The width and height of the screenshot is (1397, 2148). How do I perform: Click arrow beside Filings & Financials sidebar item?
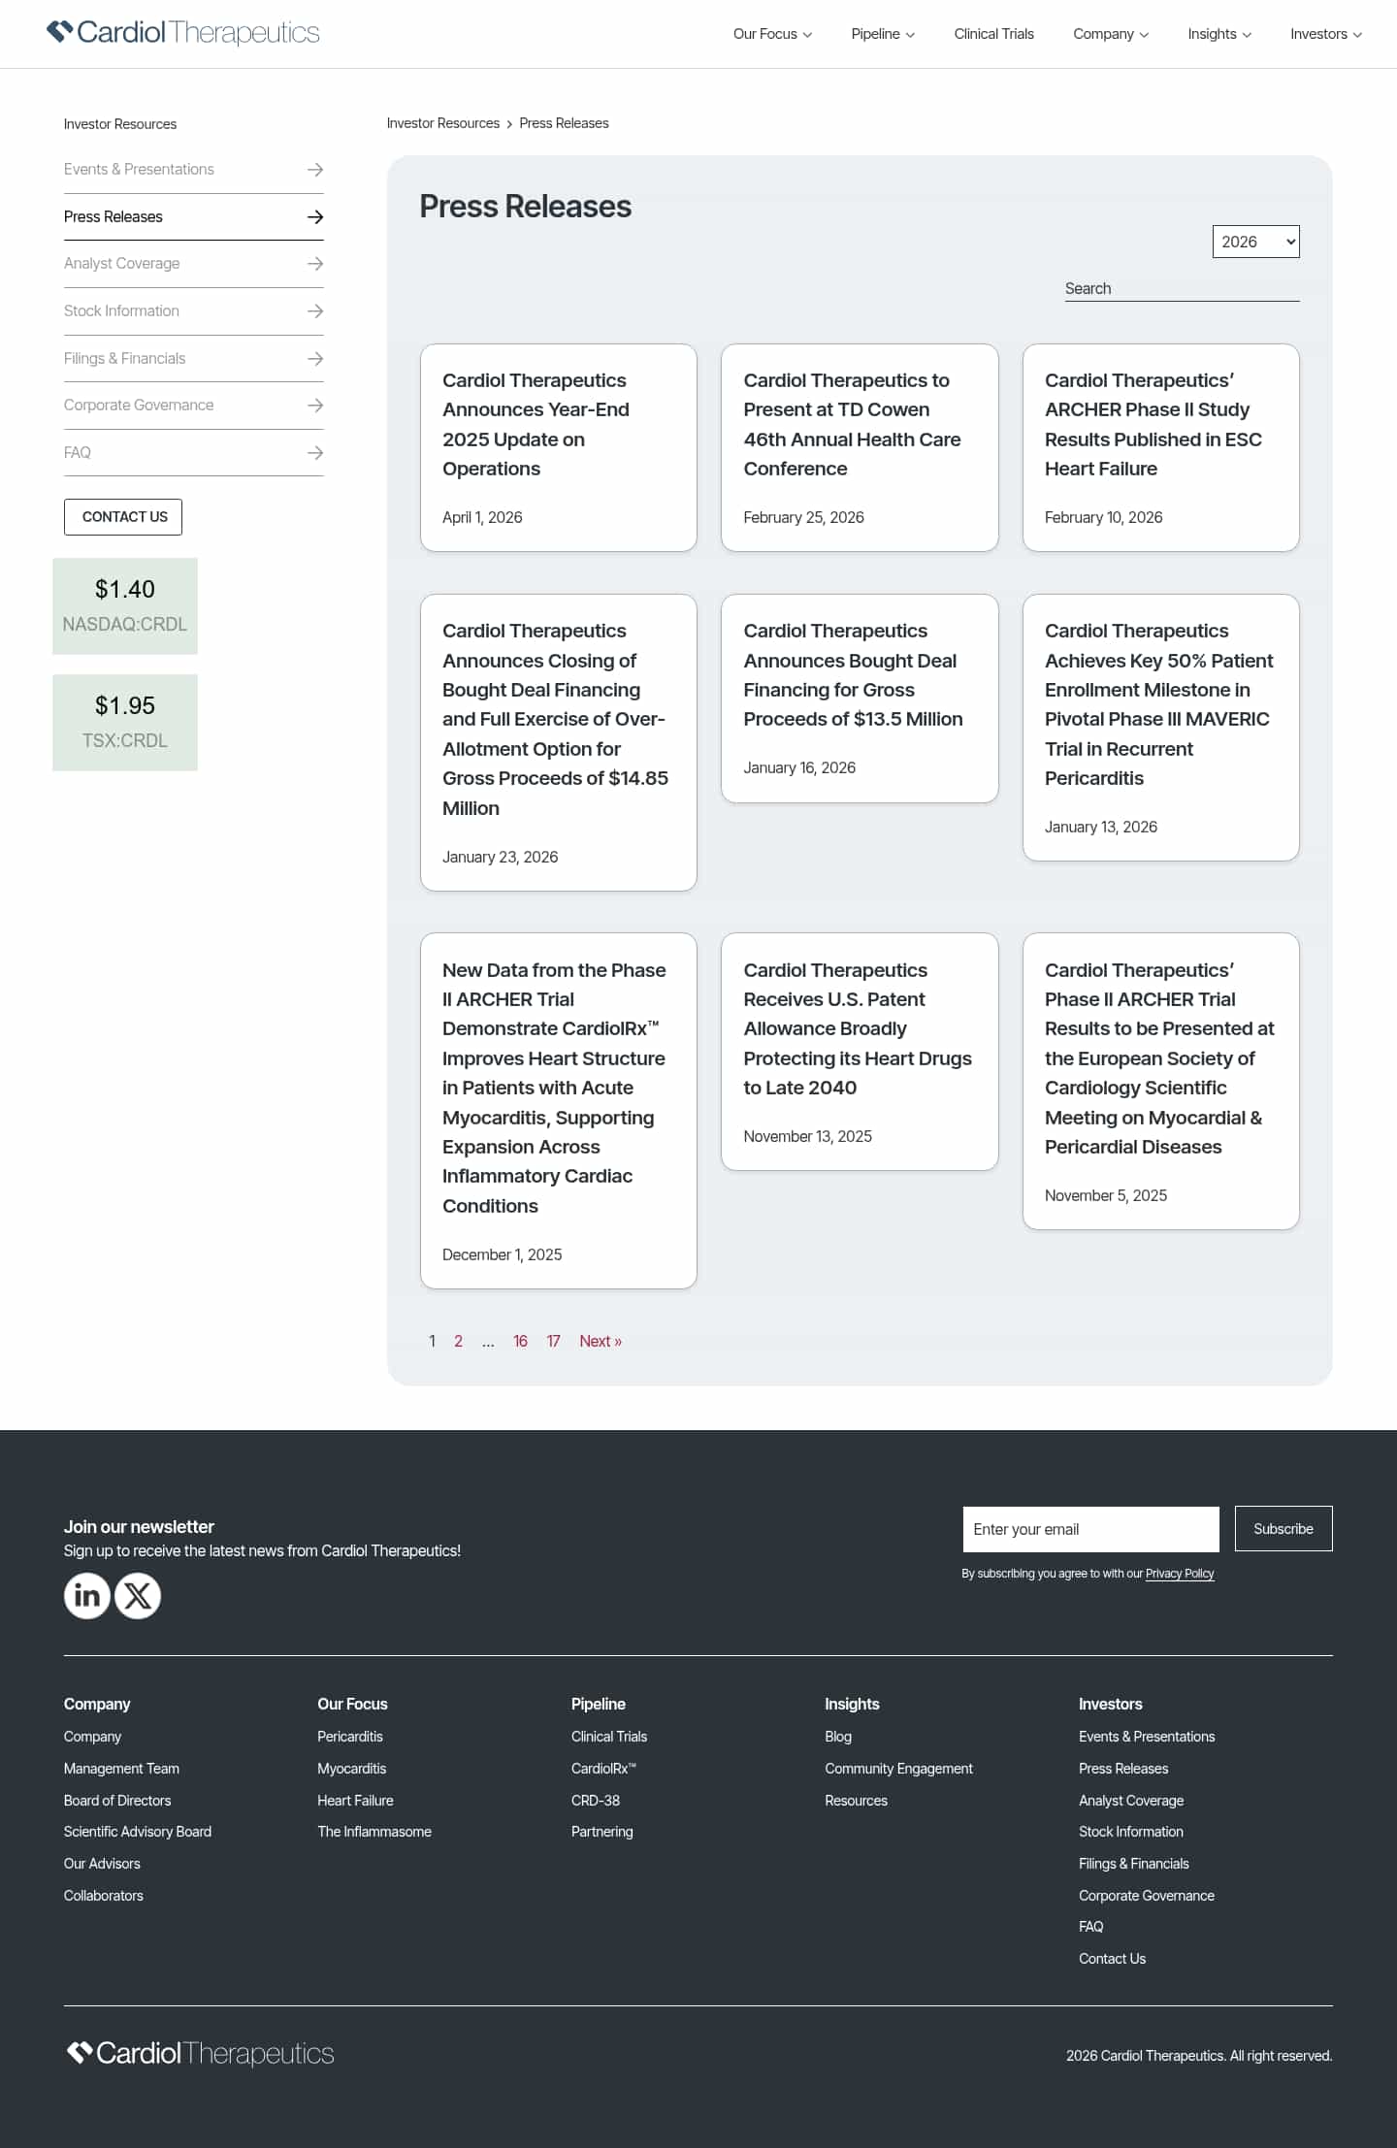[315, 359]
